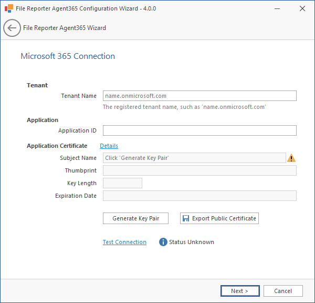Select the Subject Name field

(x=194, y=158)
